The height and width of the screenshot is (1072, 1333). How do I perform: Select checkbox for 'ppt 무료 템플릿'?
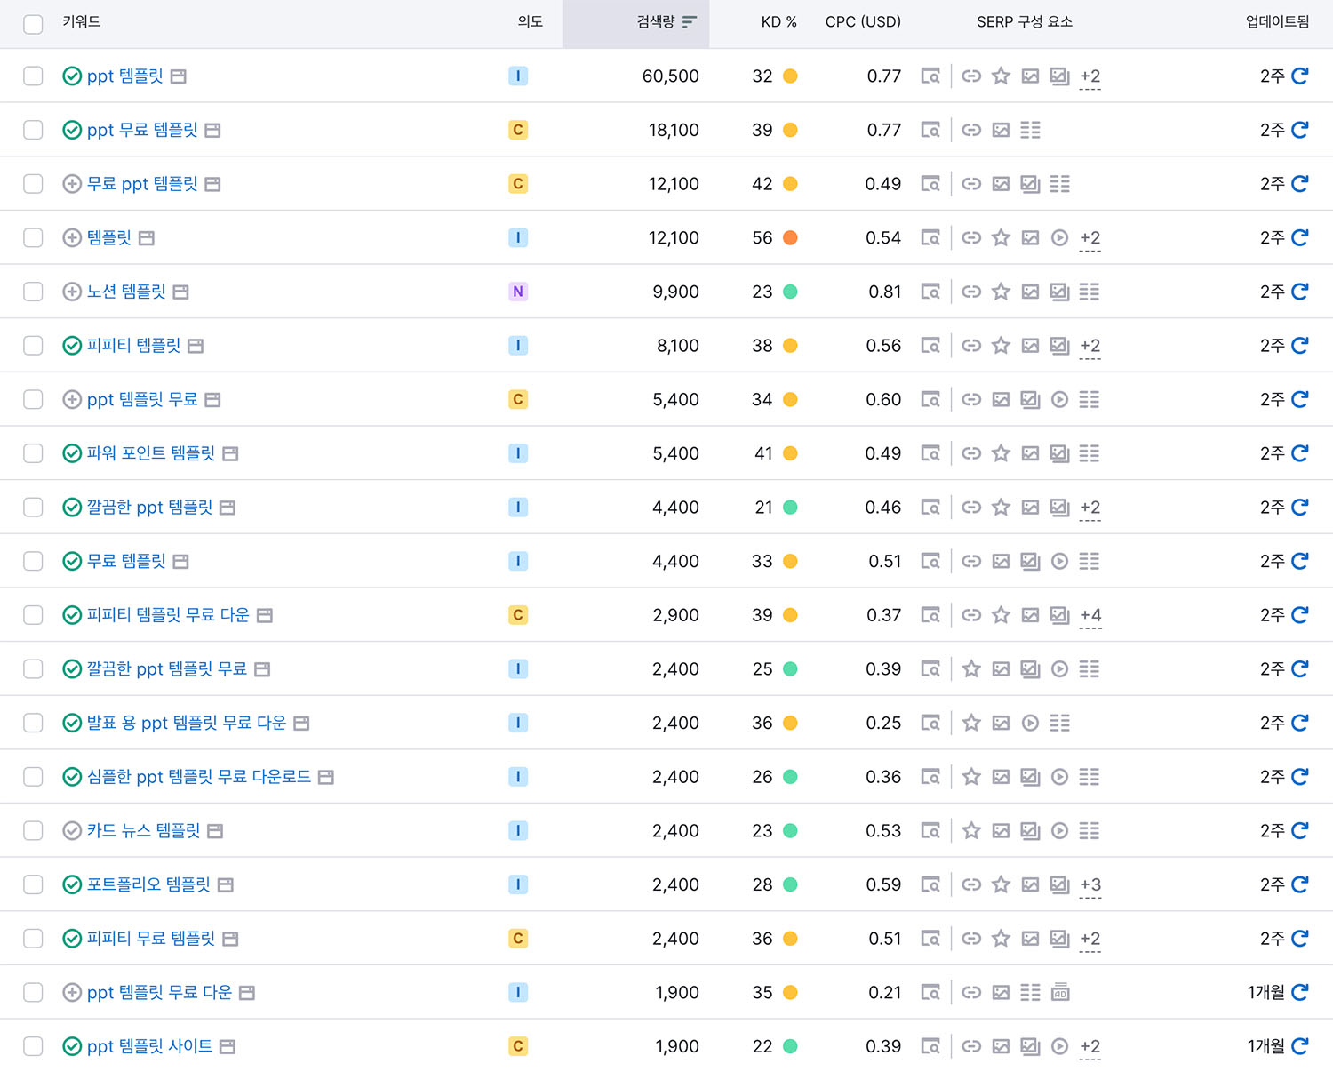coord(33,131)
